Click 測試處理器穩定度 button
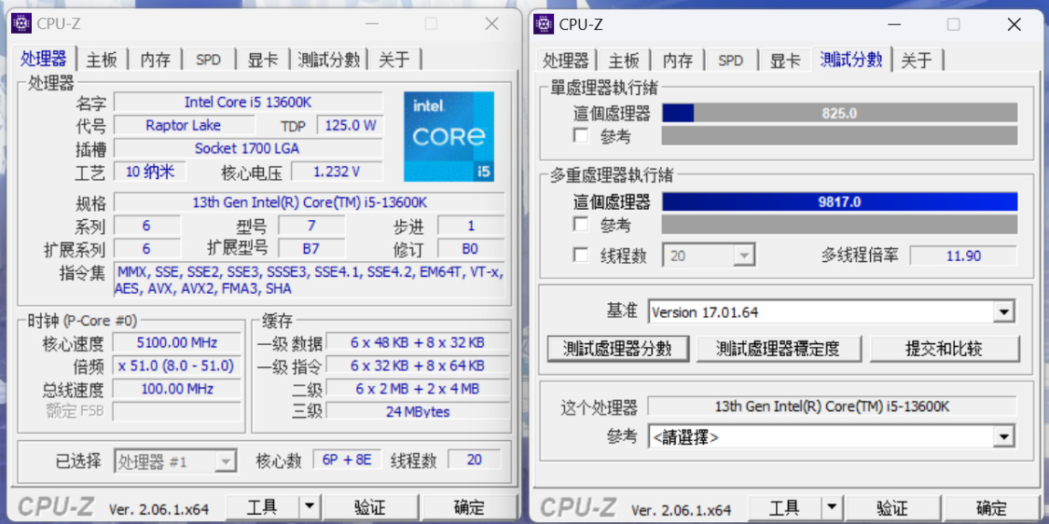The image size is (1049, 524). [x=778, y=349]
